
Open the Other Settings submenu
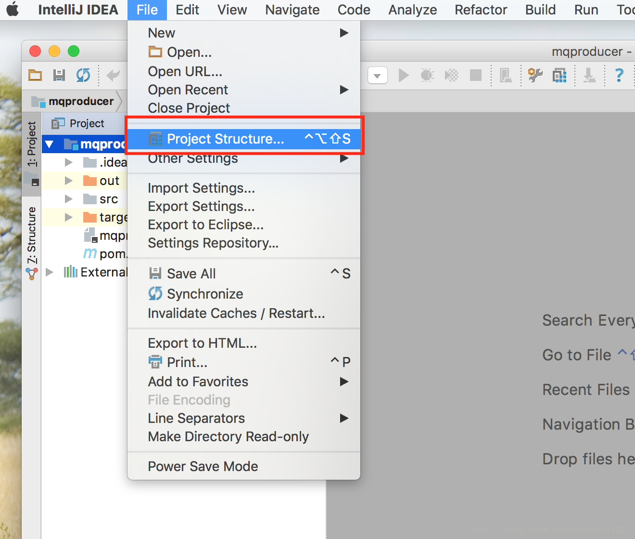pos(244,158)
